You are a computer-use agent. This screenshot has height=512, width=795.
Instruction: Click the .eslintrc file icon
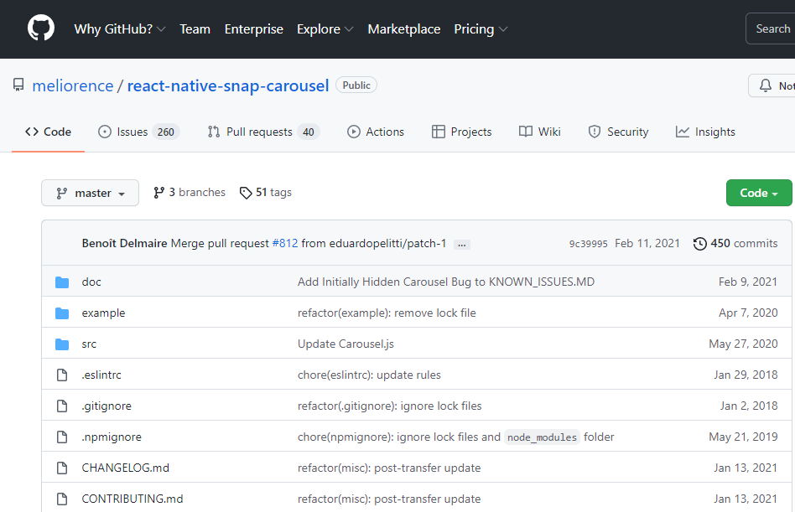pos(62,375)
